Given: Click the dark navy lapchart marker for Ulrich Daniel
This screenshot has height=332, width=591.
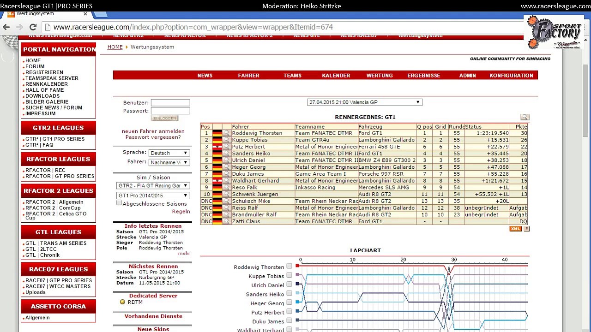Looking at the screenshot, I should 298,285.
